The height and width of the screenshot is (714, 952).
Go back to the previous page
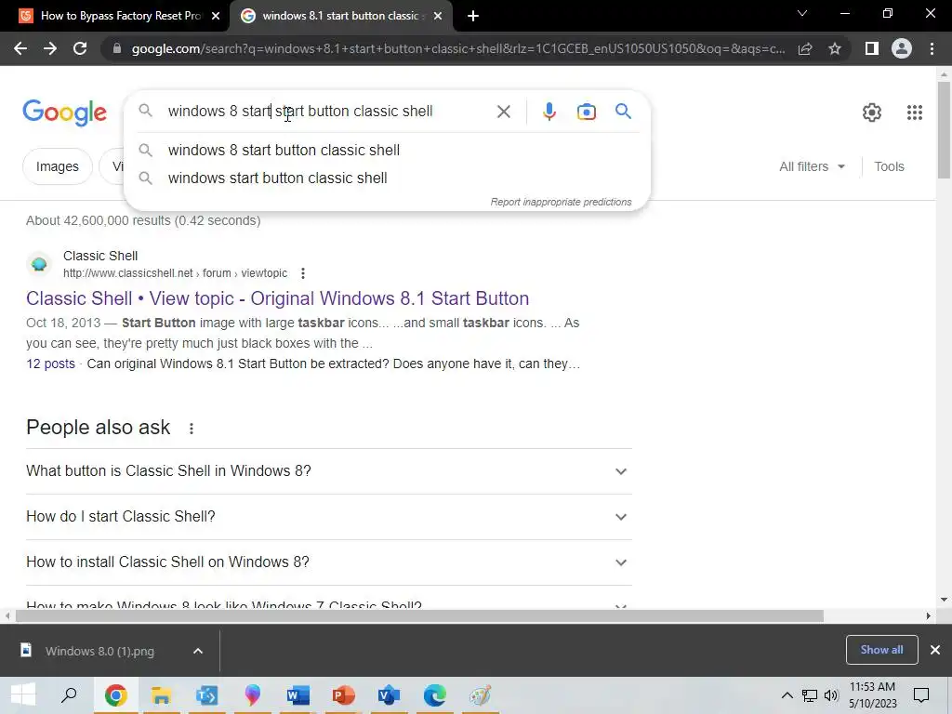tap(20, 48)
